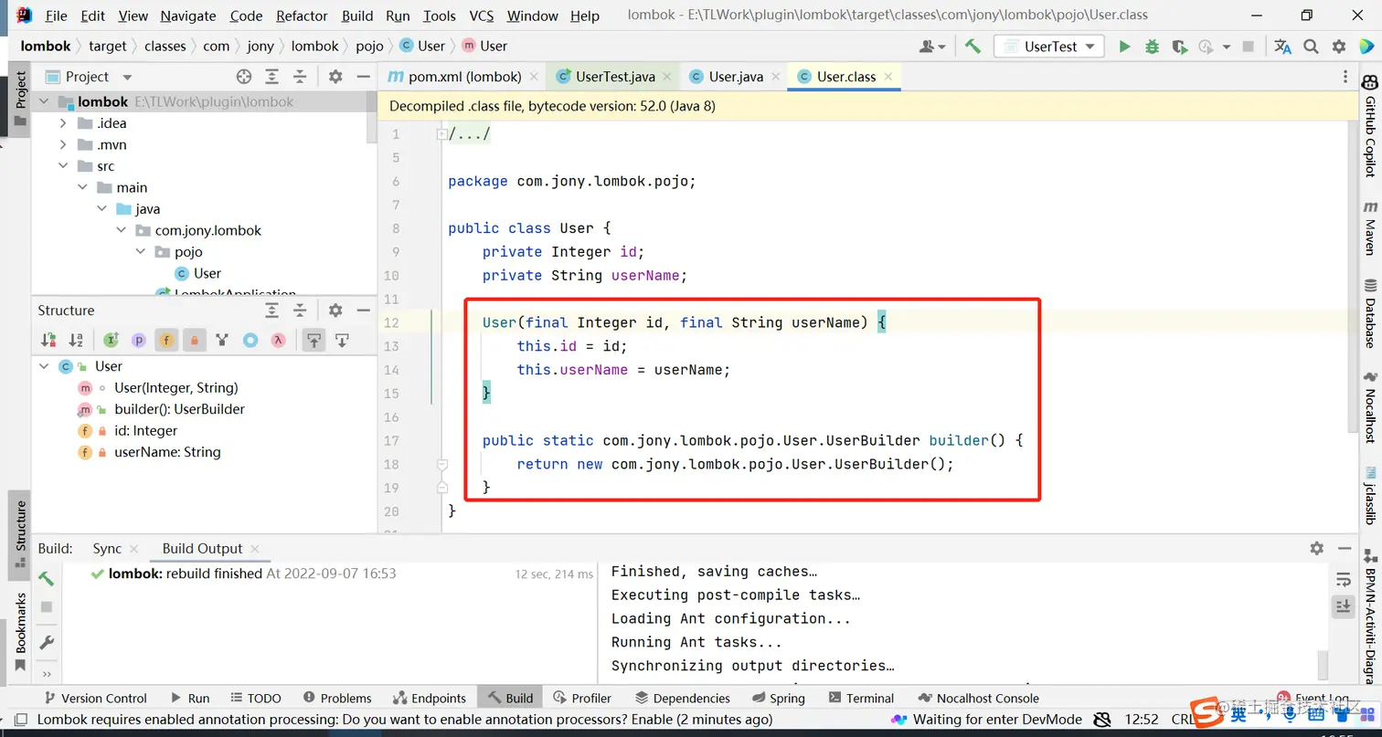Open Structure panel options gear
Screen dimensions: 1382x737
[335, 311]
